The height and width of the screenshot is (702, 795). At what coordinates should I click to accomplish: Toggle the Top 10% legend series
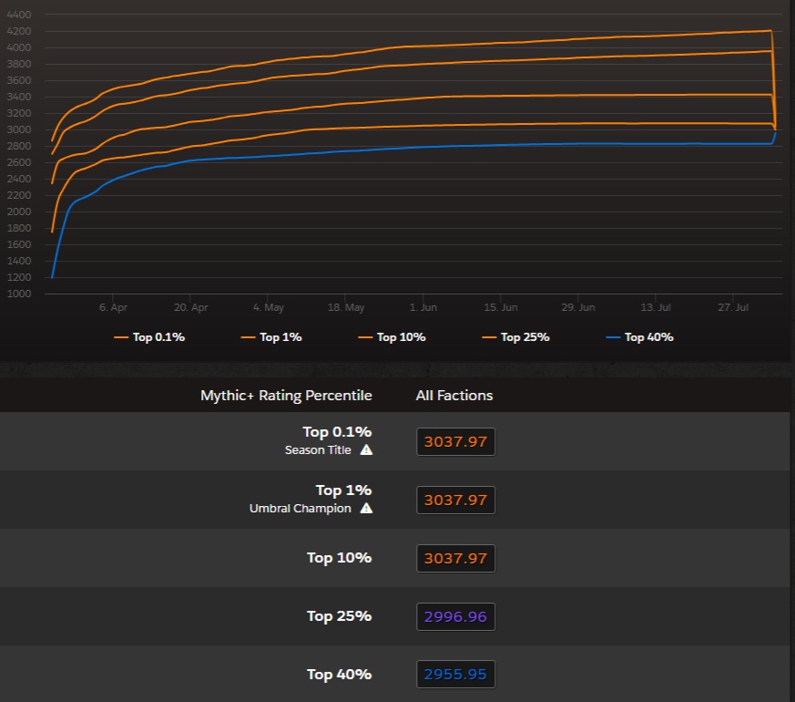click(x=392, y=337)
